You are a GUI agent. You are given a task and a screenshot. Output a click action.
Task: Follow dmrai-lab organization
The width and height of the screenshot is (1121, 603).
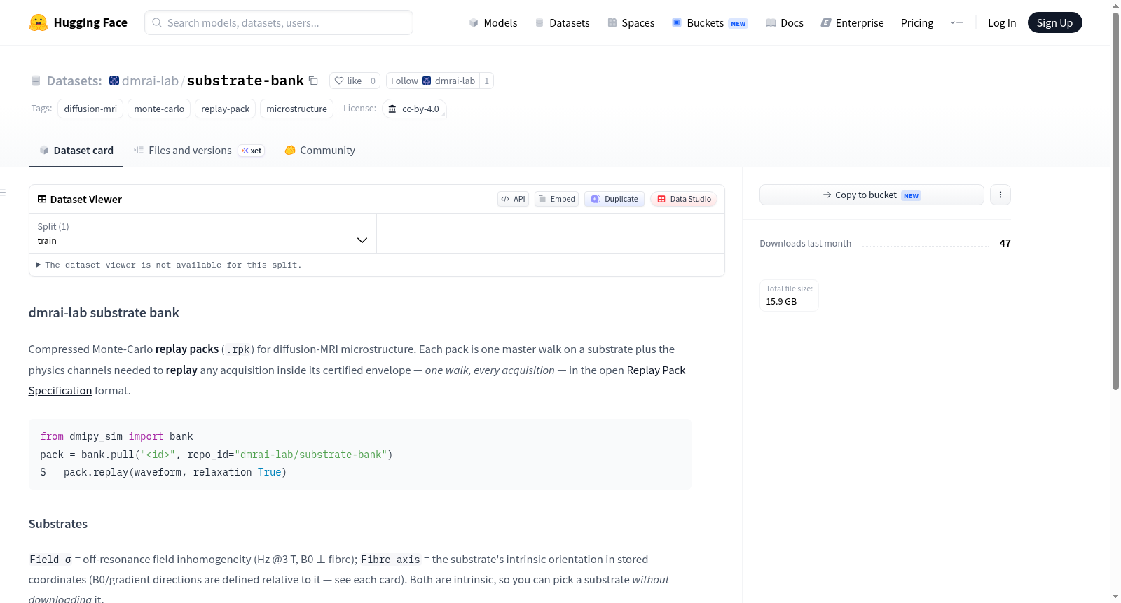[433, 81]
